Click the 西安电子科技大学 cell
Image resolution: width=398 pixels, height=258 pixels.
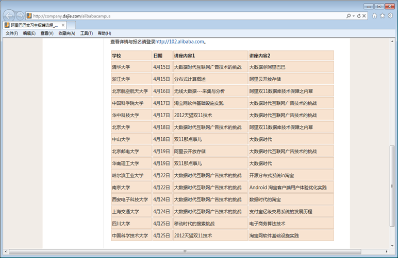pos(131,199)
